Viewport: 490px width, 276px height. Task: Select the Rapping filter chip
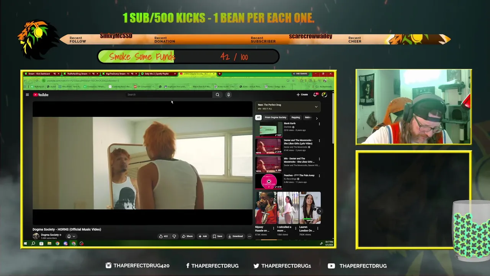tap(296, 117)
